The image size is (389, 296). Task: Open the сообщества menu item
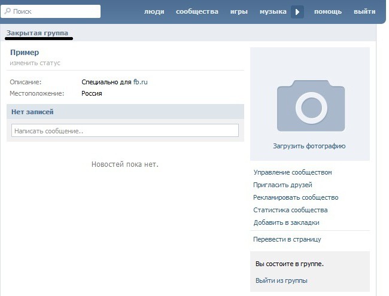[x=197, y=11]
